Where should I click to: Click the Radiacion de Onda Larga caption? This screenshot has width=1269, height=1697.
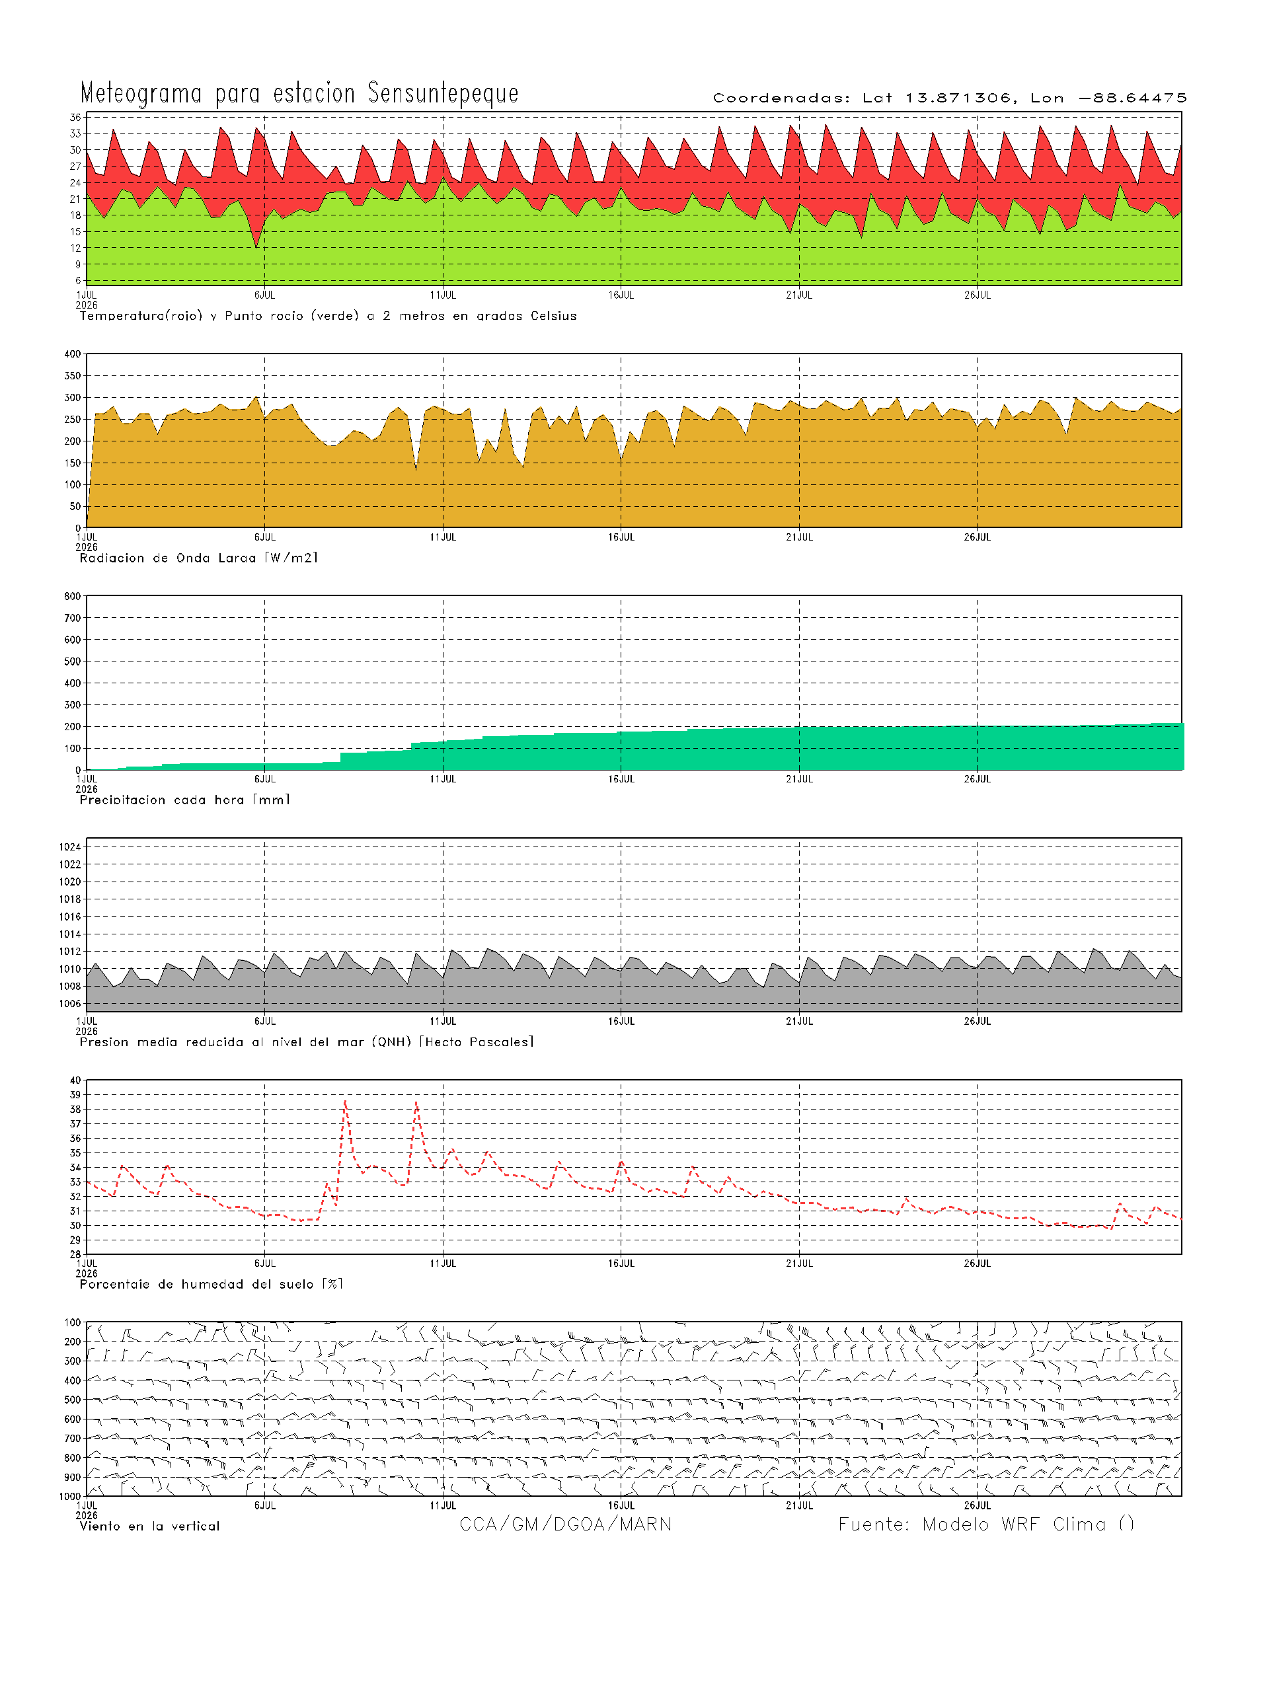click(199, 558)
